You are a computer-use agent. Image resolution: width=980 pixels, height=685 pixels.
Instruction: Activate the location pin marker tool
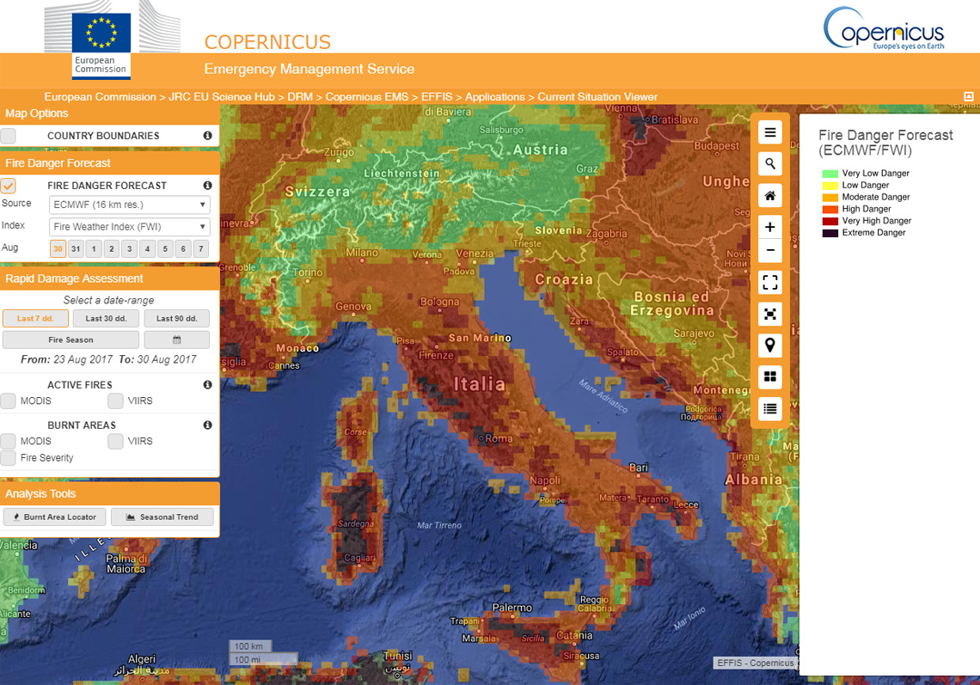770,345
